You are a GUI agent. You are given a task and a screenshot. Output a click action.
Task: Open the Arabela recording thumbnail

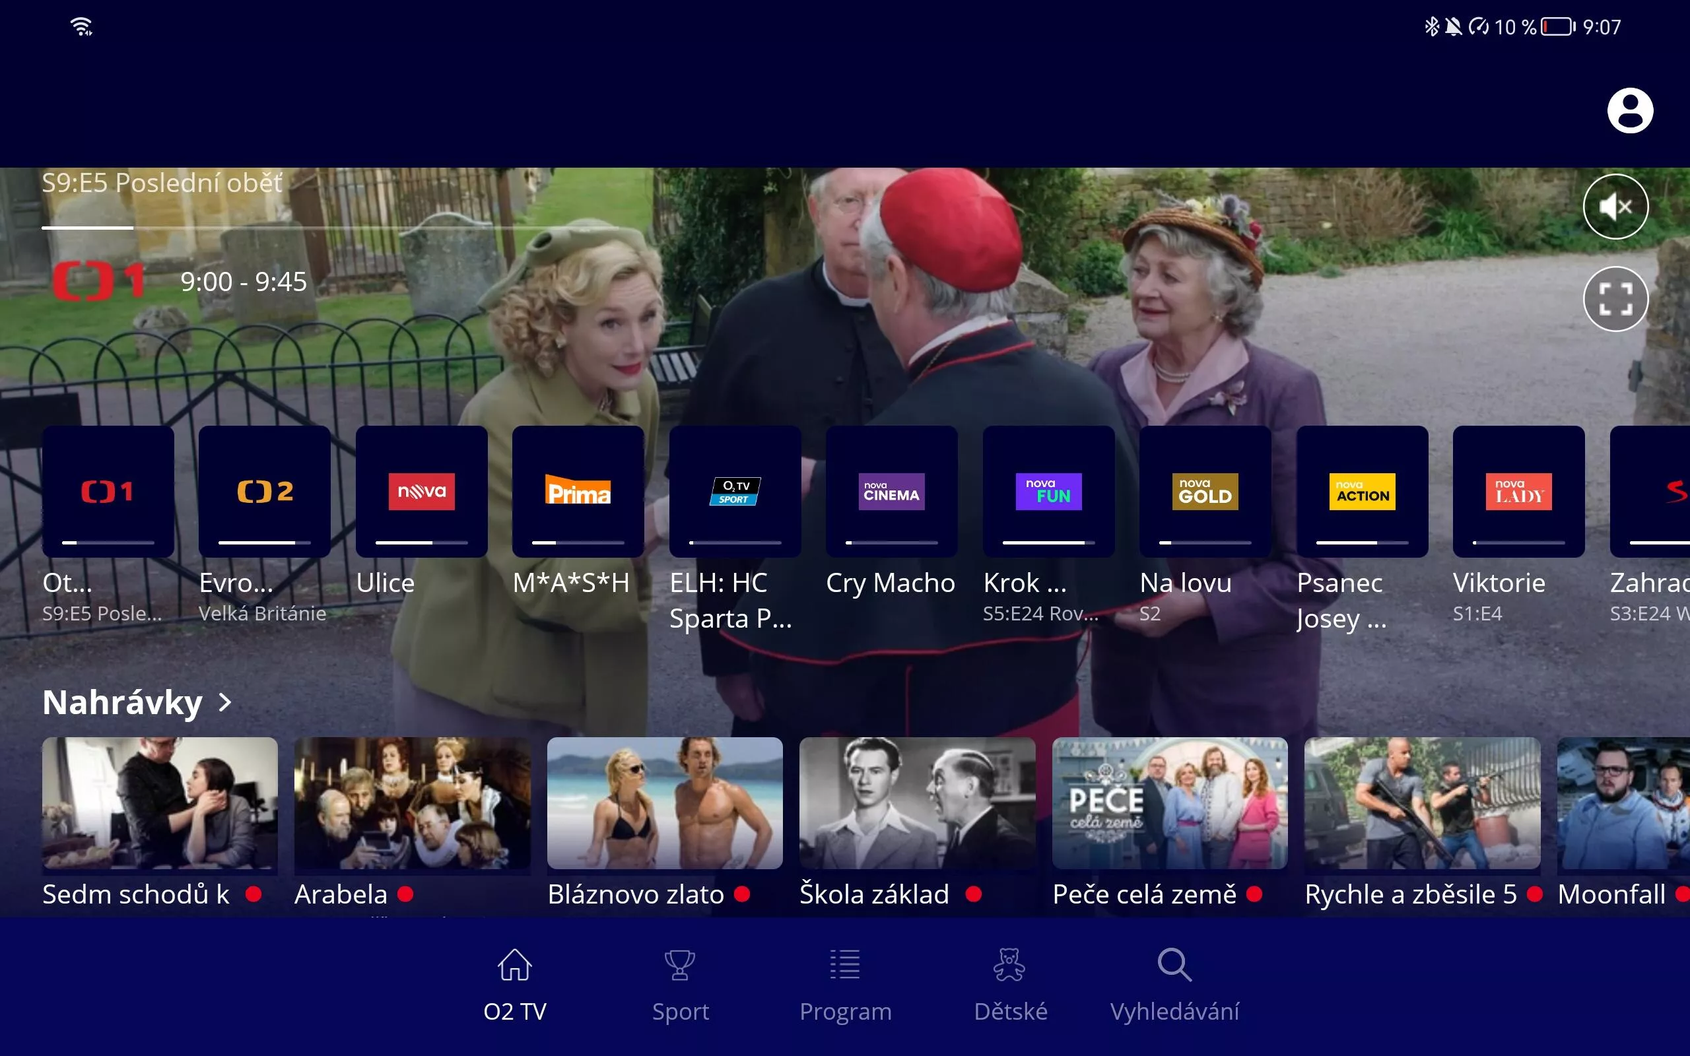(x=412, y=803)
